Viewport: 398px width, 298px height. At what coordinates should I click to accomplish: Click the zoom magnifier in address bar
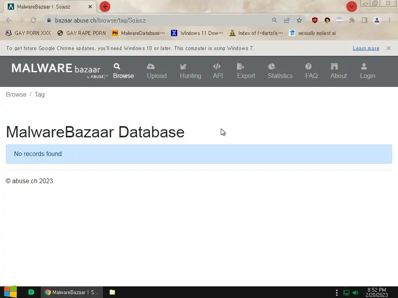(274, 20)
